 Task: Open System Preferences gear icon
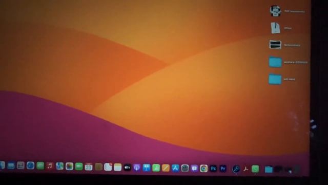185,168
